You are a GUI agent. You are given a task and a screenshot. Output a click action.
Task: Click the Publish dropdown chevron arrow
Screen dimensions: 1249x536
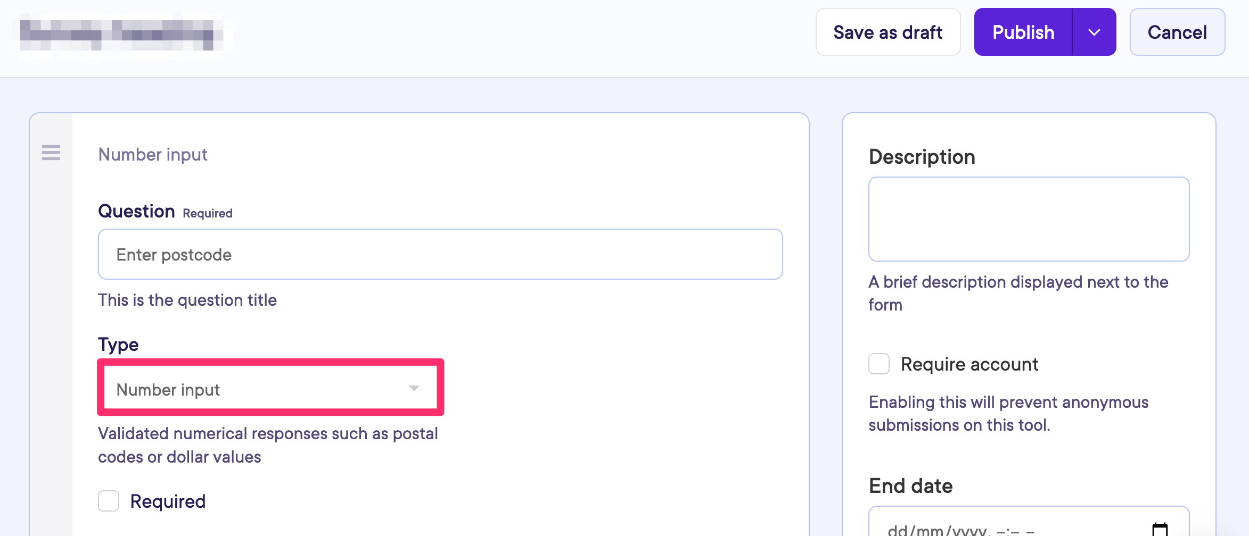pos(1094,32)
